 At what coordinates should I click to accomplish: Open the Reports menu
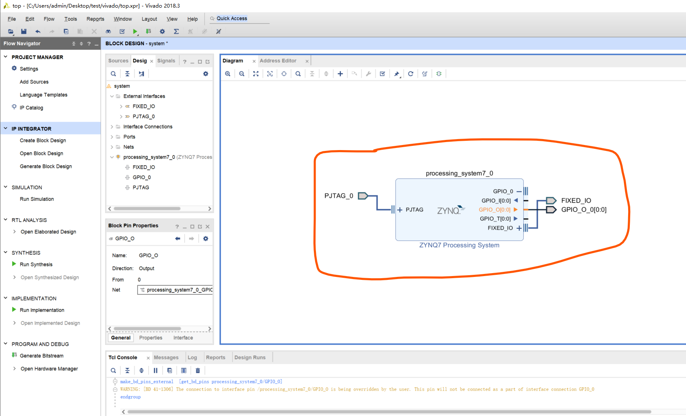(x=95, y=19)
